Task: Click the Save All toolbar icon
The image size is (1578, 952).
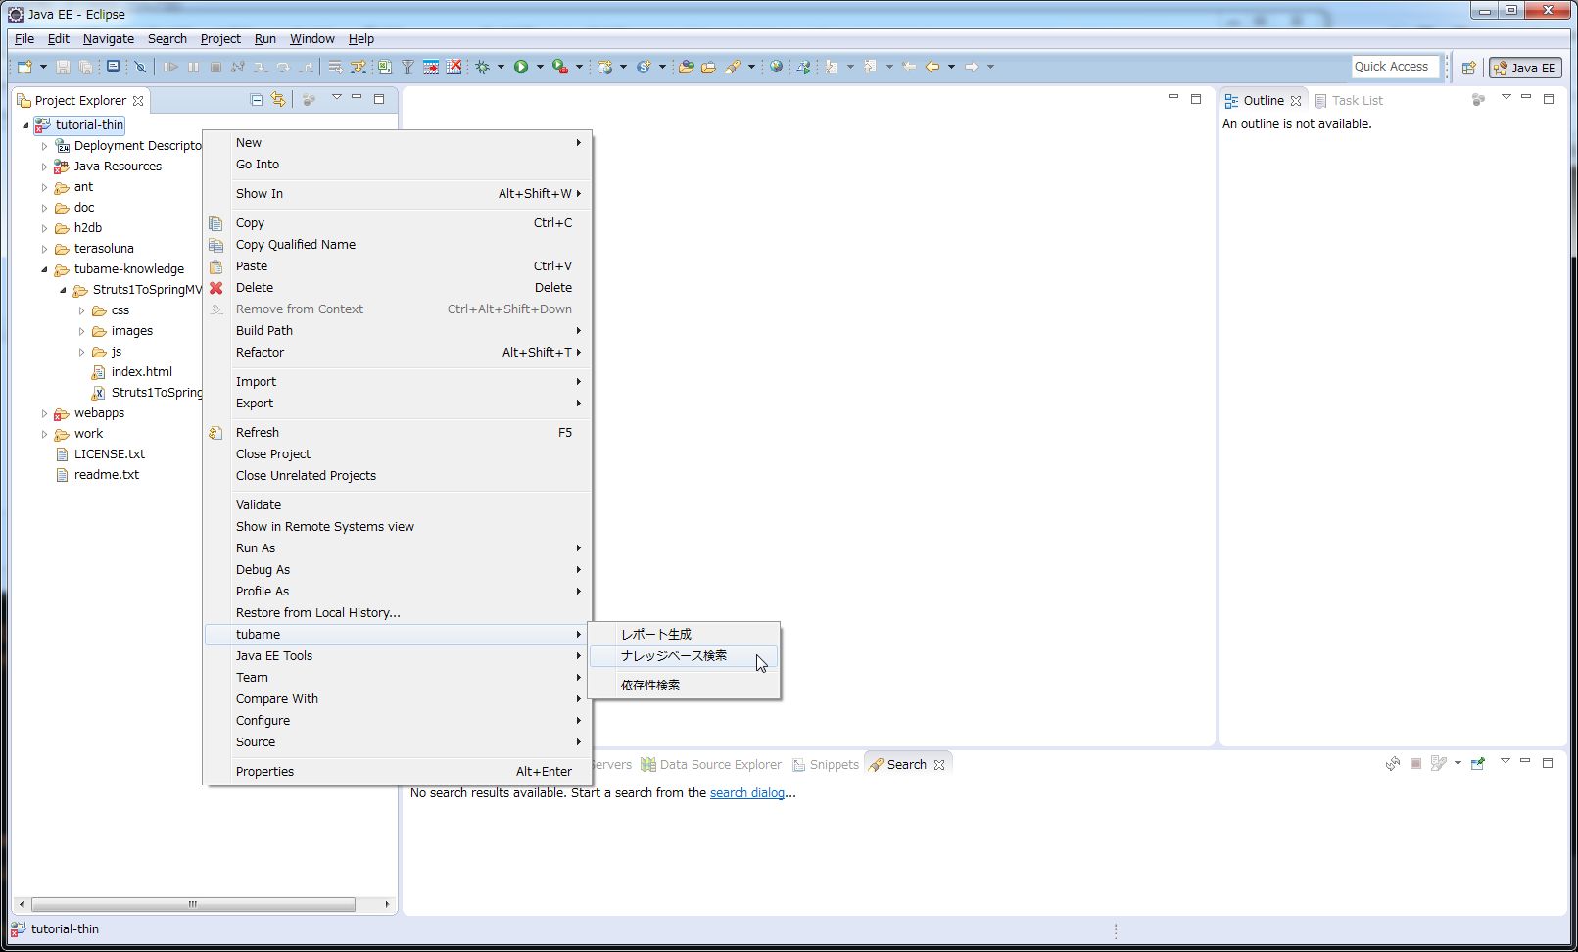Action: point(86,67)
